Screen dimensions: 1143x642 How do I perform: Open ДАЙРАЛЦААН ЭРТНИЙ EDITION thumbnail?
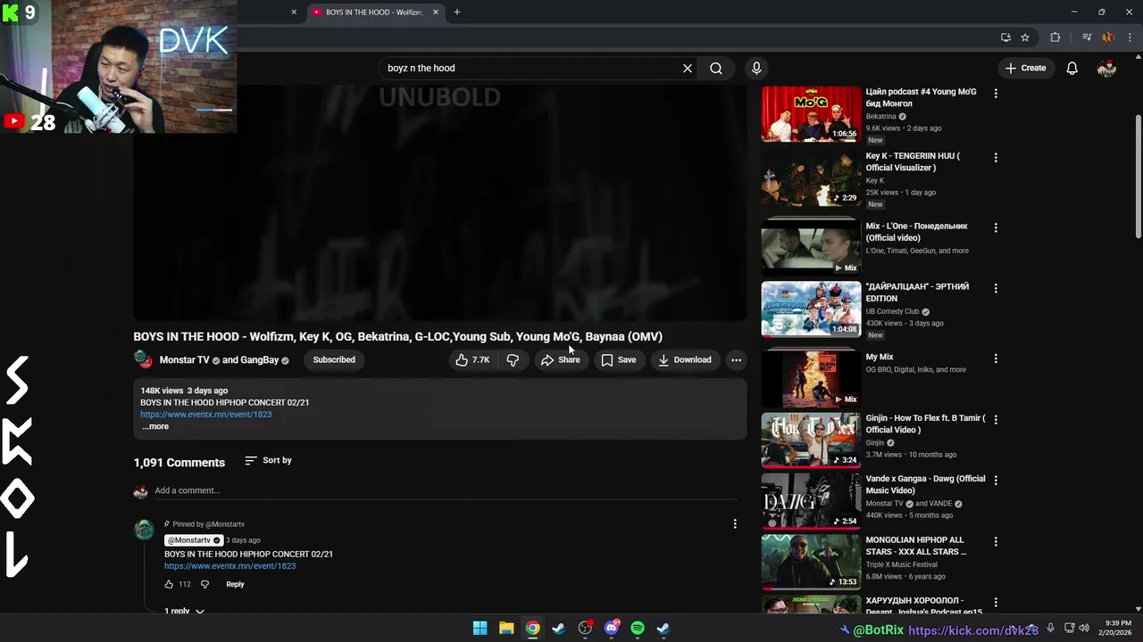point(811,309)
